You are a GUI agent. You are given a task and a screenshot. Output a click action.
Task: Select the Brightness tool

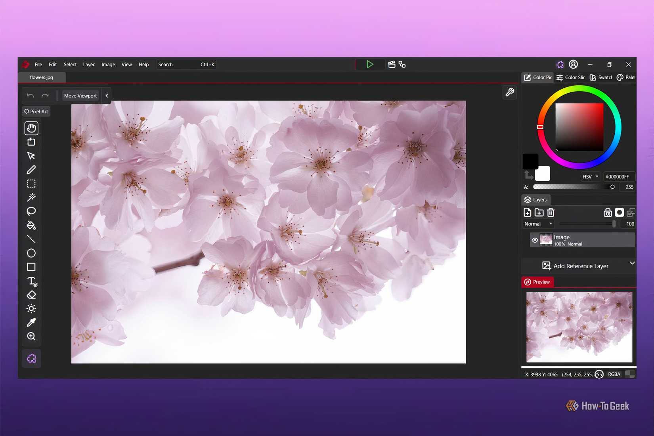[31, 308]
